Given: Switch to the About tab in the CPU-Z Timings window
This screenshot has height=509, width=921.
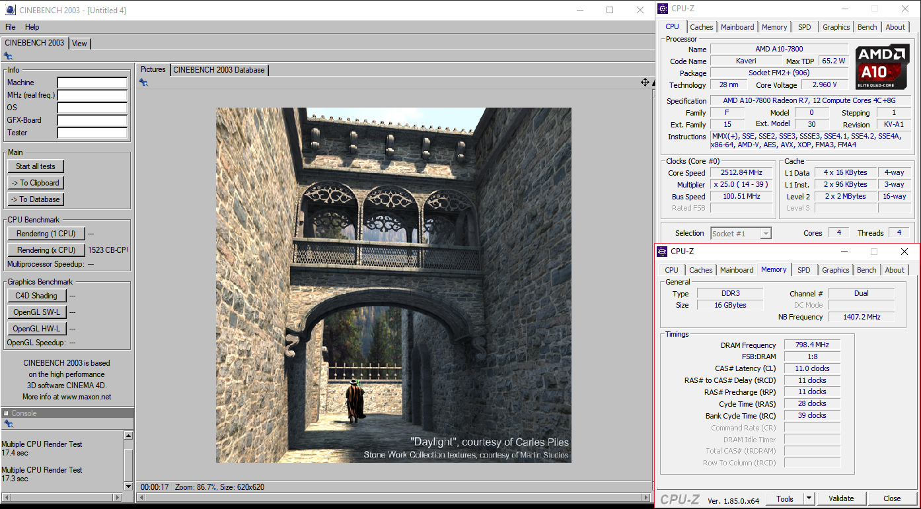Looking at the screenshot, I should (x=895, y=270).
